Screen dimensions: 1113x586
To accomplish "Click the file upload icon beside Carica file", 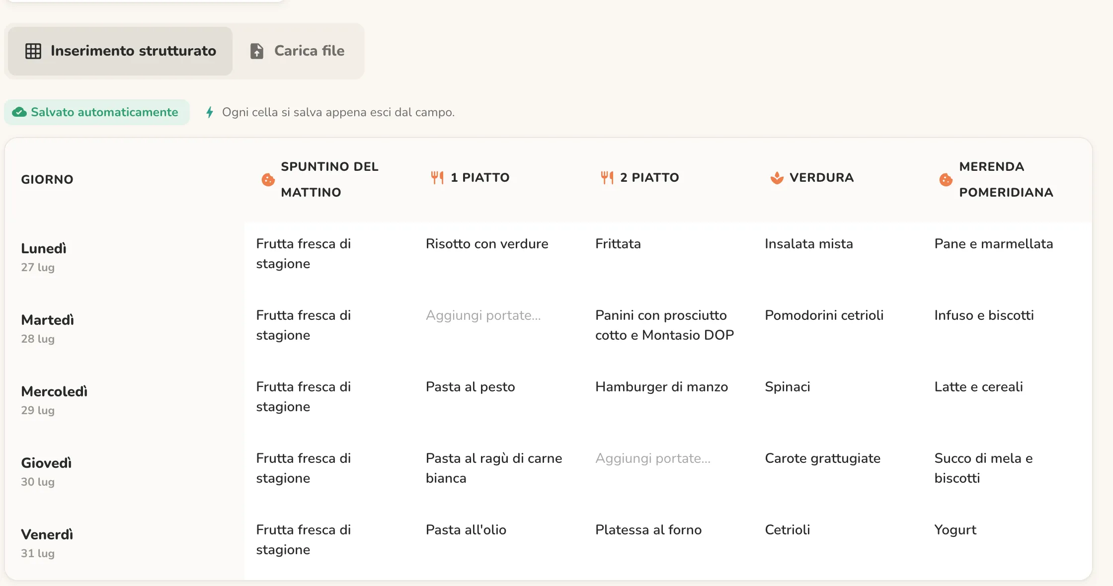I will pos(257,51).
